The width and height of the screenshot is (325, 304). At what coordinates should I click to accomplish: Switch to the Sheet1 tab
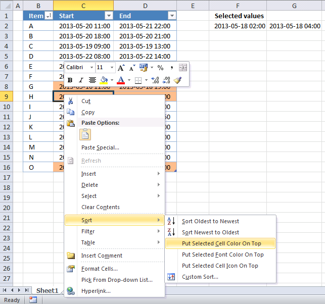click(x=47, y=290)
